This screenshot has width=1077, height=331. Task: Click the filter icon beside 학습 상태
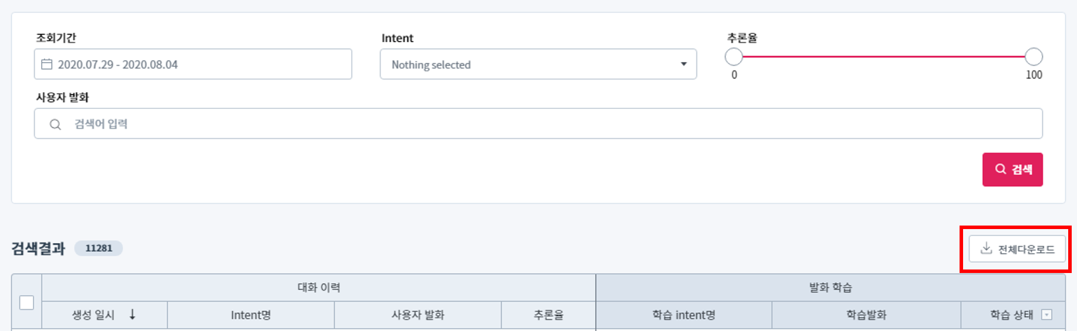click(x=1046, y=315)
